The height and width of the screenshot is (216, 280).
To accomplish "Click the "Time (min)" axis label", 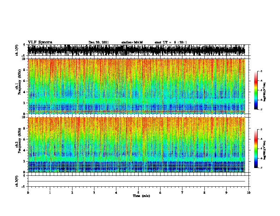I will point(141,196).
